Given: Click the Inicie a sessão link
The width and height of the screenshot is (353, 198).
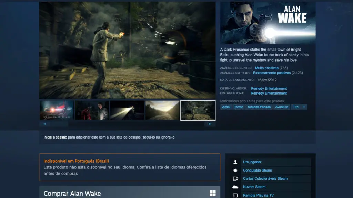Looking at the screenshot, I should (x=55, y=137).
